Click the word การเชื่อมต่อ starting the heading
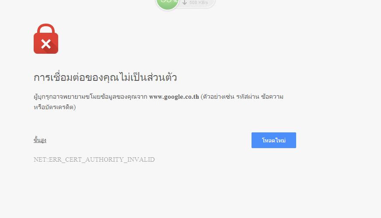Screen dimensions: 381x218 coord(59,77)
